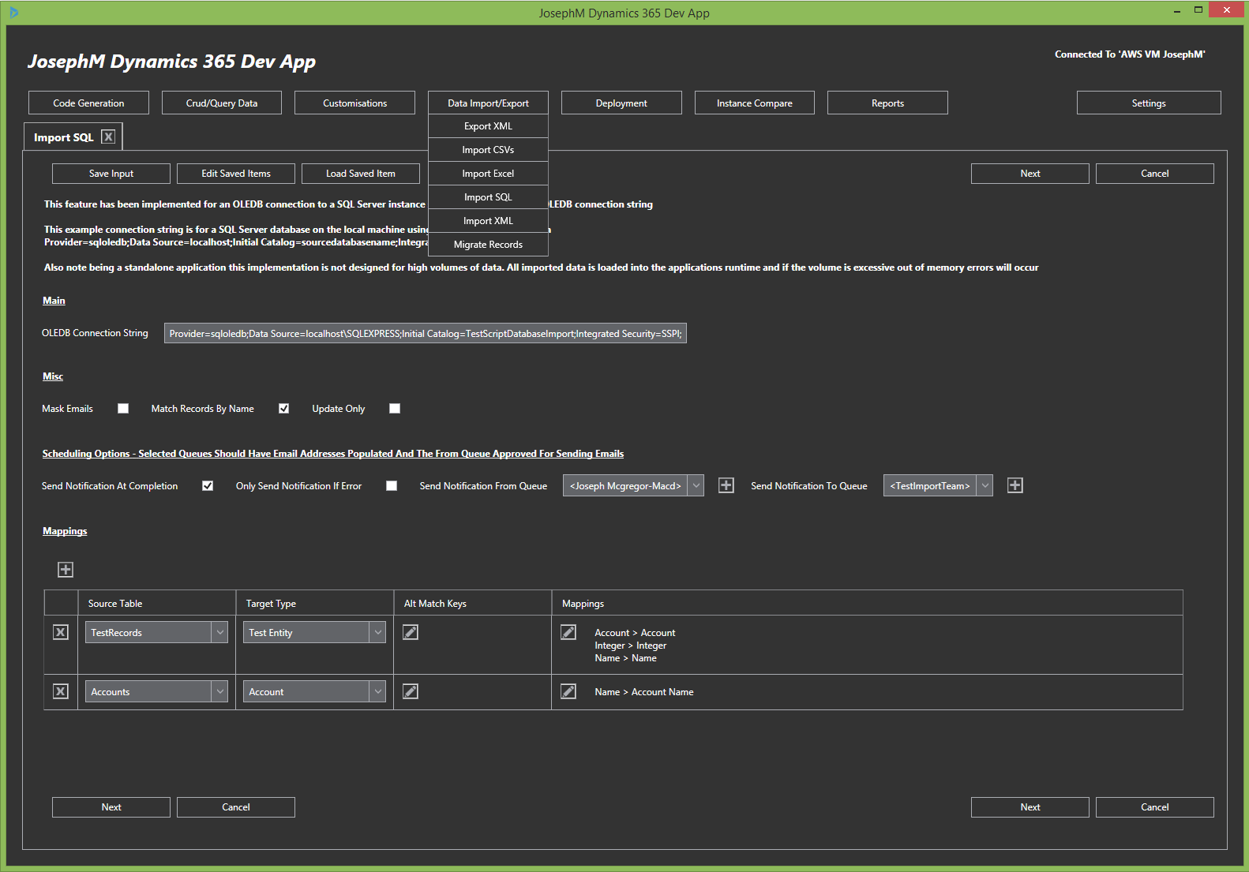Viewport: 1249px width, 872px height.
Task: Uncheck Match Records By Name
Action: click(x=284, y=408)
